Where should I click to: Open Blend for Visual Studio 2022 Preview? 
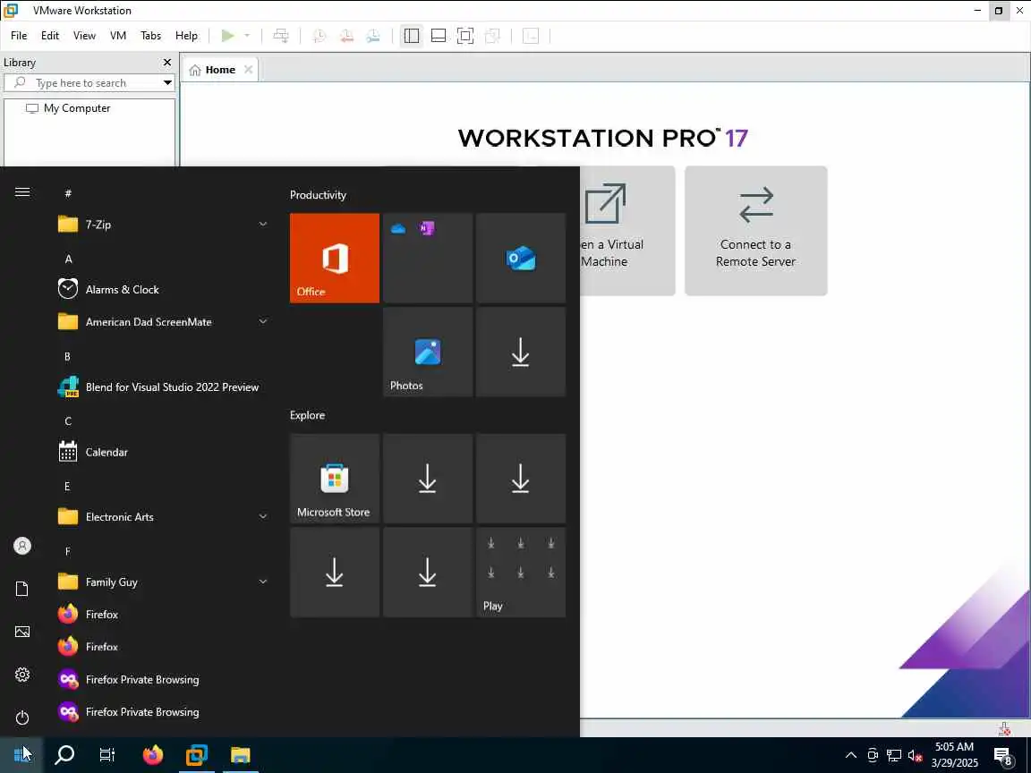162,387
